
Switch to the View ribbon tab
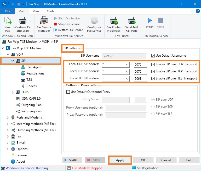[36, 11]
